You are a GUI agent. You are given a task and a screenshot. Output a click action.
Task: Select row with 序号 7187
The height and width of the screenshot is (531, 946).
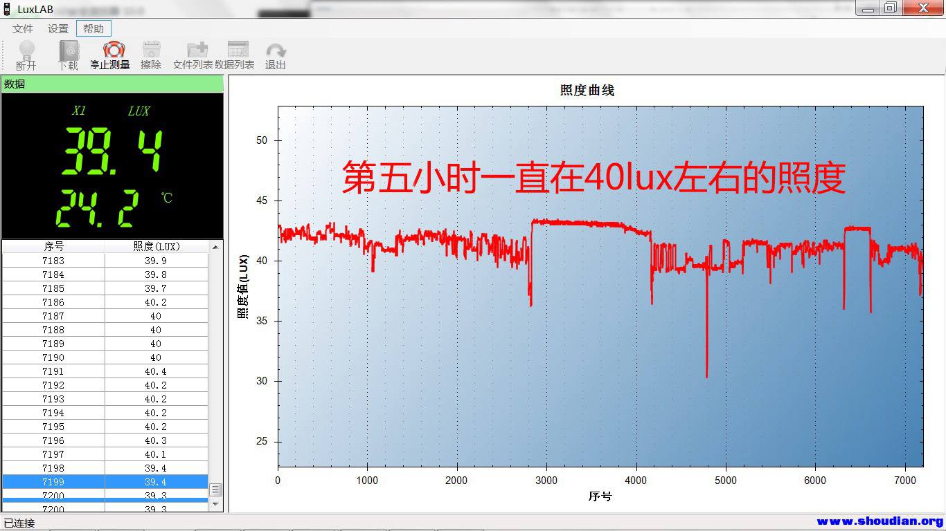(105, 316)
